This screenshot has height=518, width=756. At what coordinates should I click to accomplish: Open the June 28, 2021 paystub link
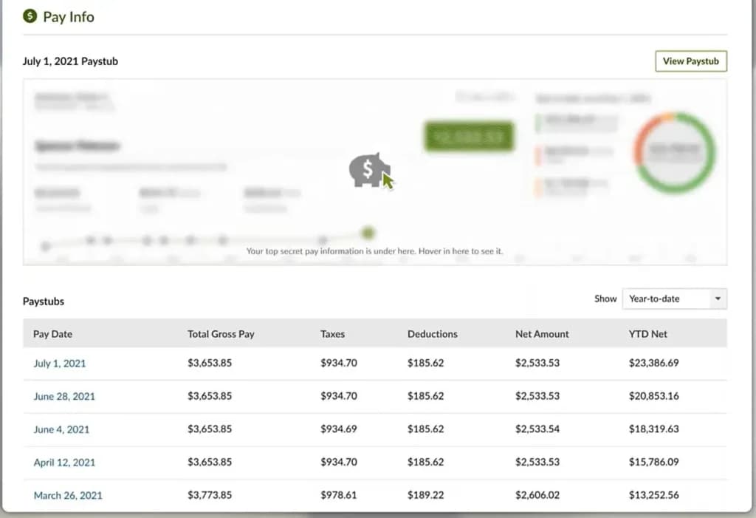(x=64, y=396)
